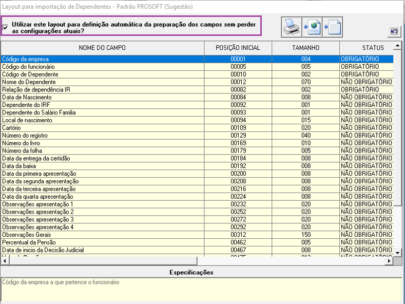
Task: Select row 'Nome do Dependente'
Action: [x=197, y=82]
